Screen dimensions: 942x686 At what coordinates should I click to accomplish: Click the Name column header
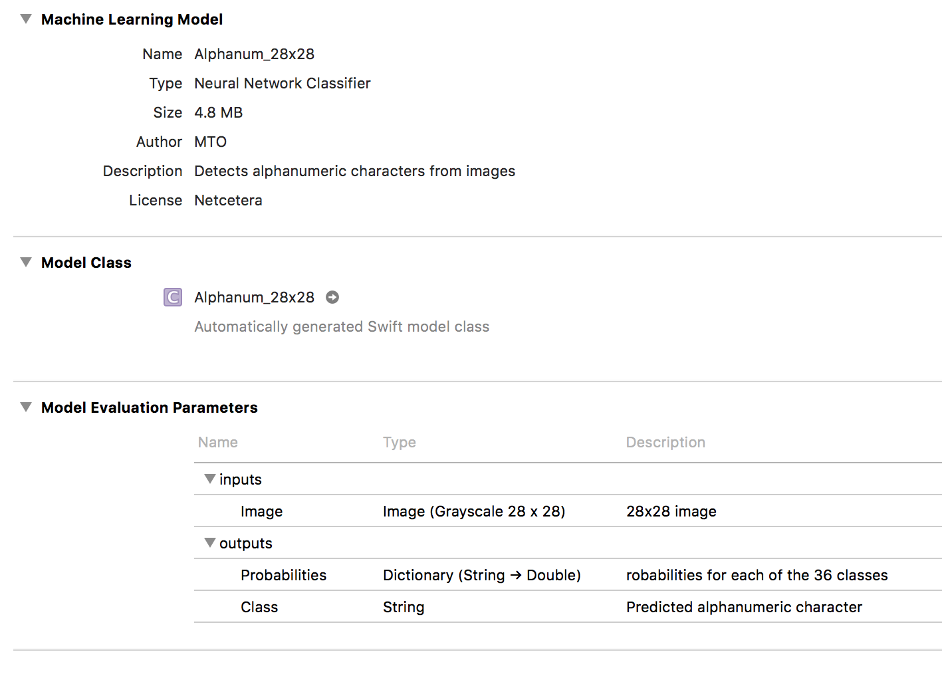[x=218, y=443]
